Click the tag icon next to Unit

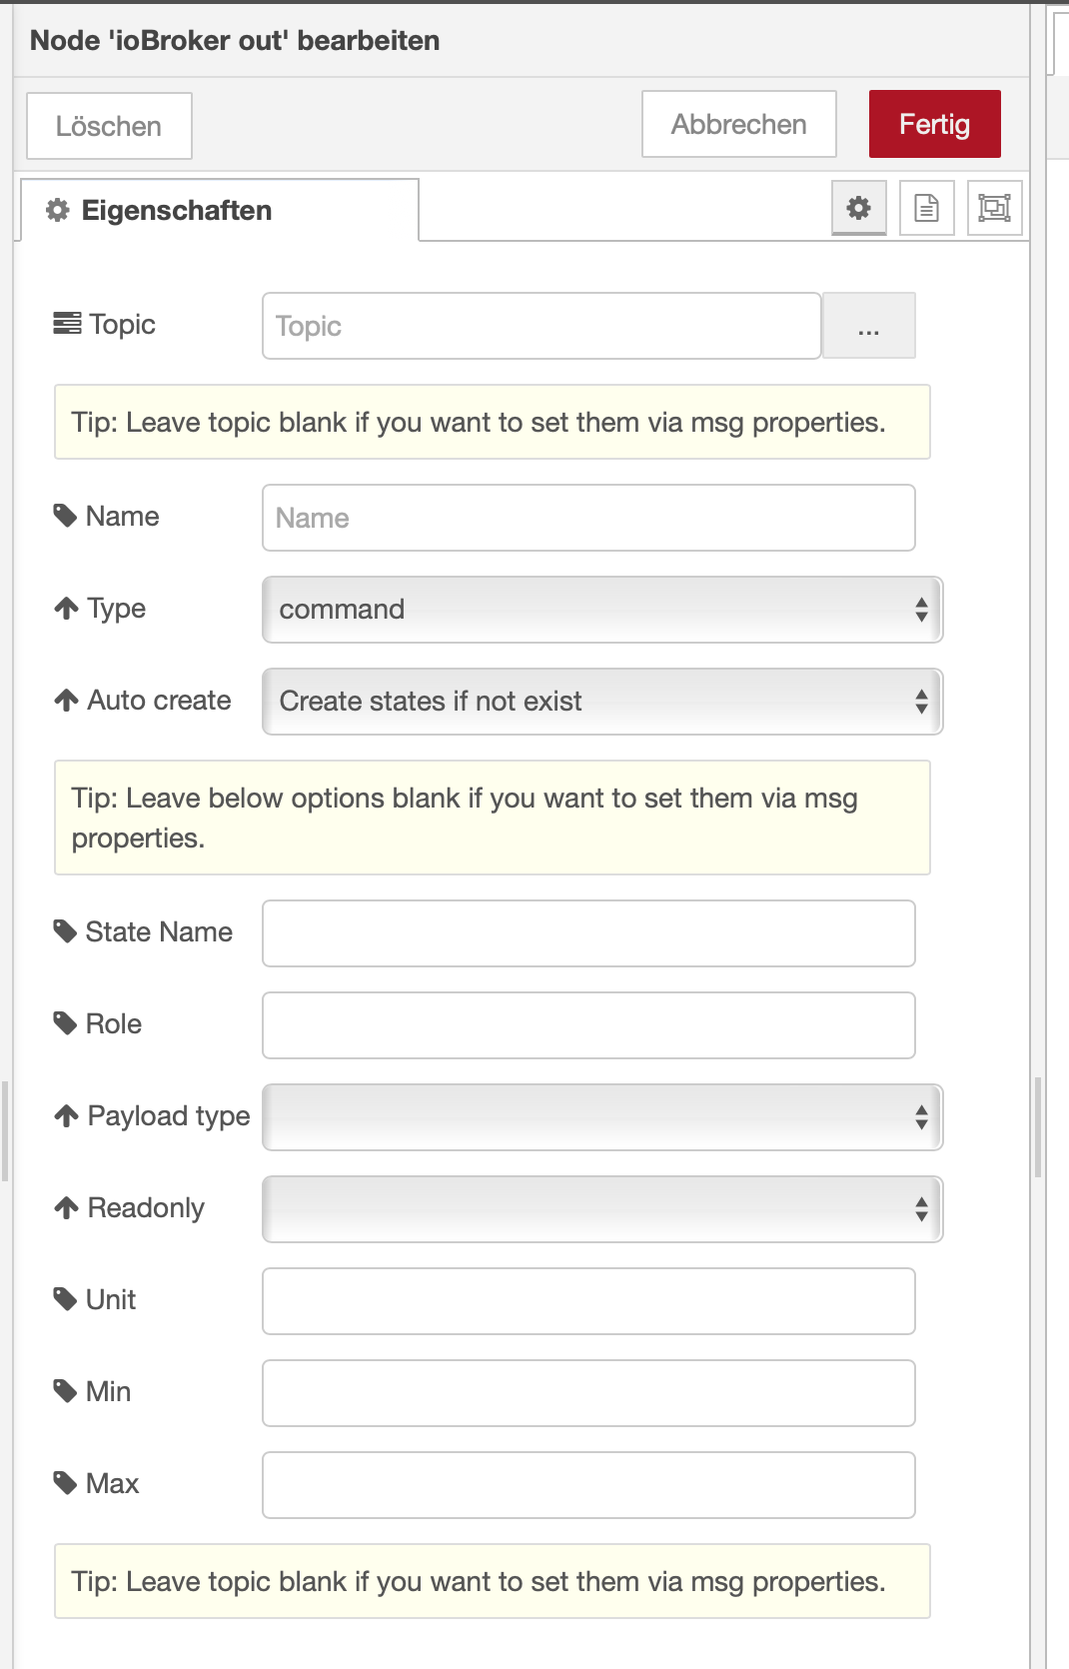66,1300
